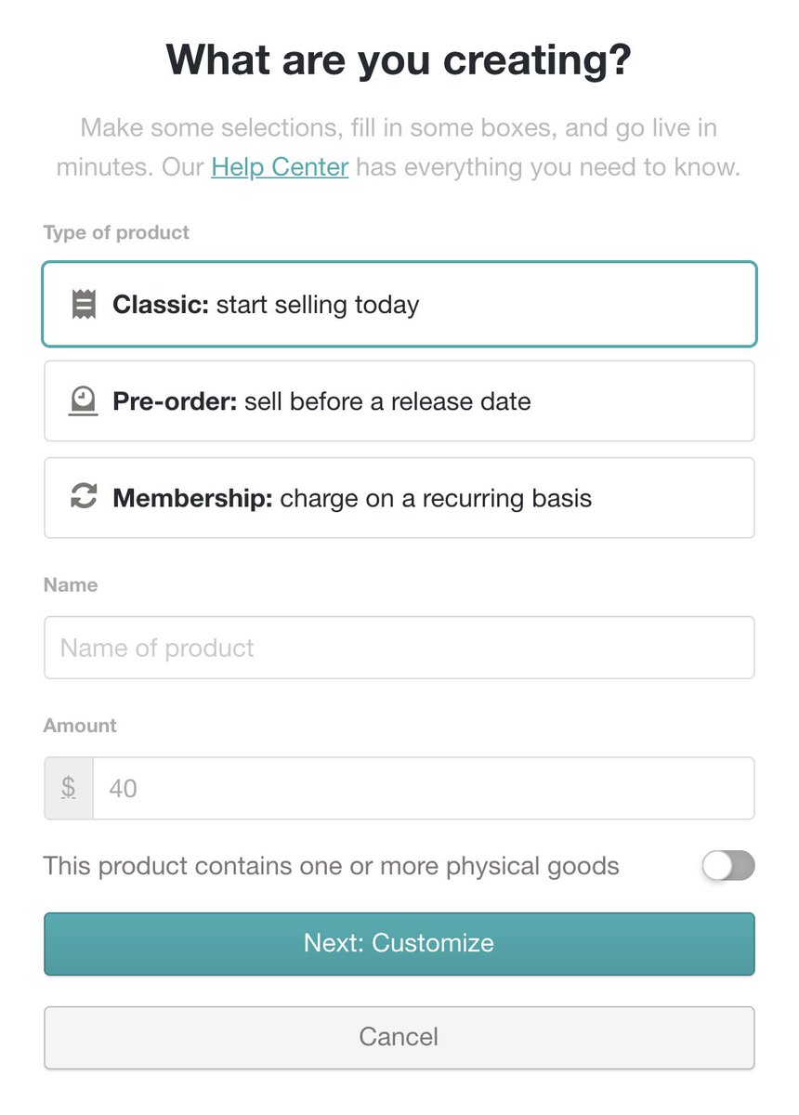Click the recurring arrows Membership icon

(84, 498)
